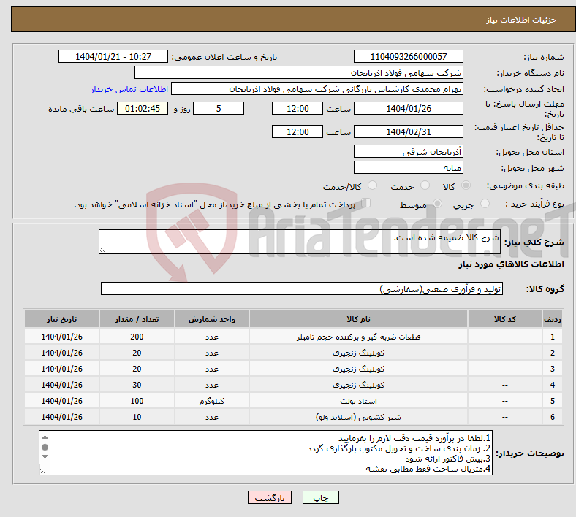Viewport: 576px width, 517px height.
Task: Click the goods group field تولید و فرآوری صنعتی
Action: [302, 288]
